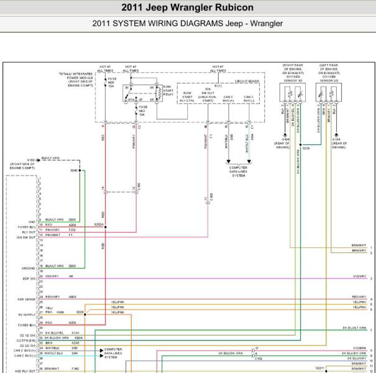
Task: Click the 'DK BLU/LT GRN' label at right-edge terminal 7
Action: click(x=354, y=328)
